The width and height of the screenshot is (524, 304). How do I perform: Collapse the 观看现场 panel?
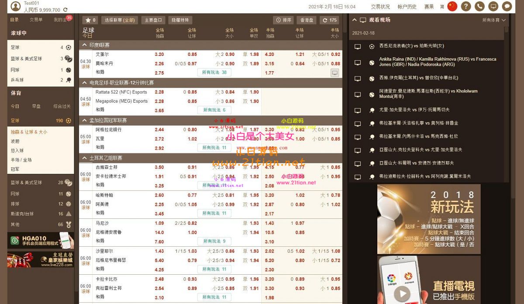[x=354, y=20]
